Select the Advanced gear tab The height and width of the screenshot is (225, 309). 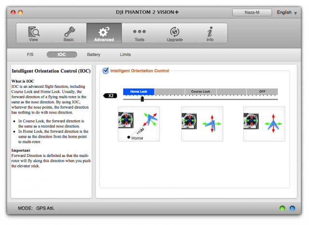point(104,33)
